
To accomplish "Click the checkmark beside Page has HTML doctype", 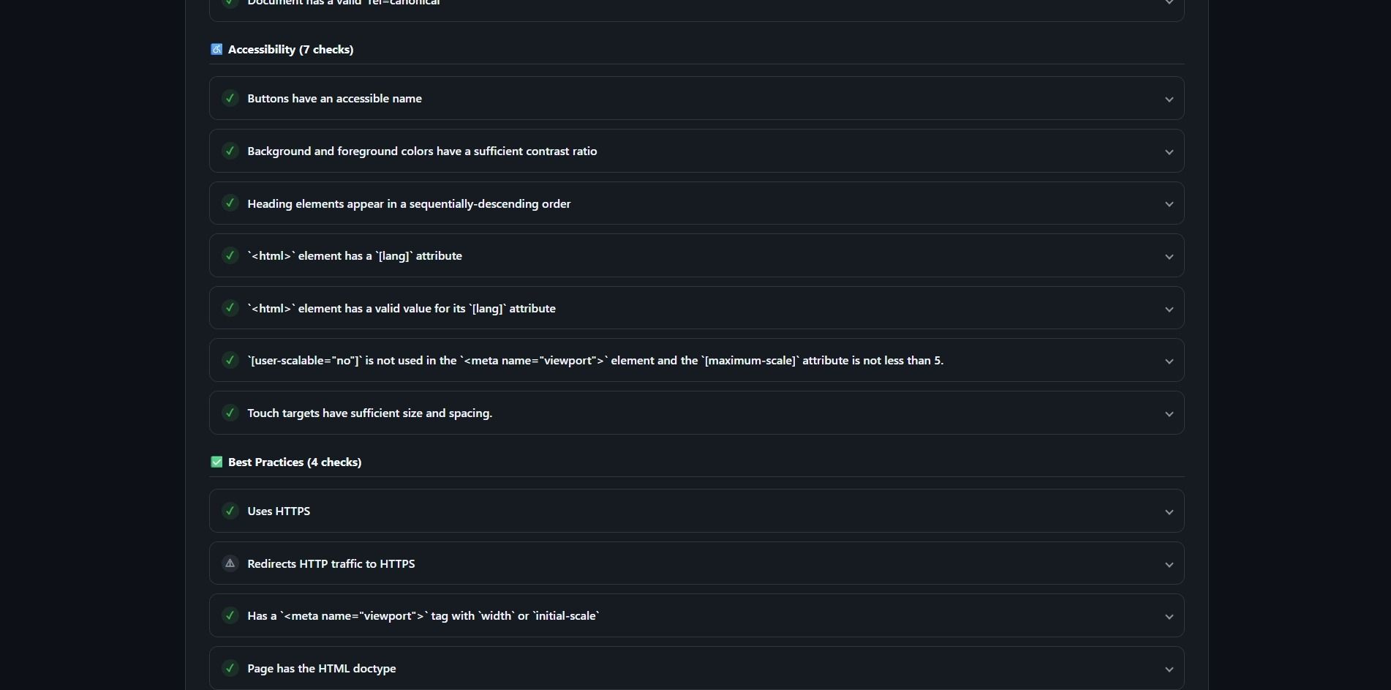I will tap(230, 668).
